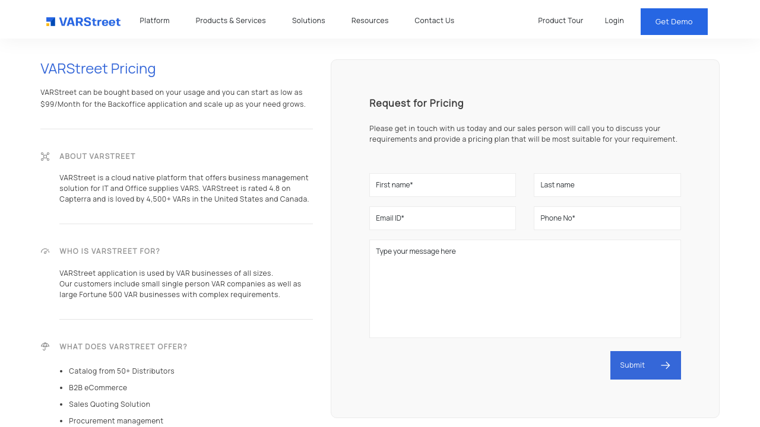The height and width of the screenshot is (427, 760).
Task: Submit the pricing request form
Action: pyautogui.click(x=633, y=365)
